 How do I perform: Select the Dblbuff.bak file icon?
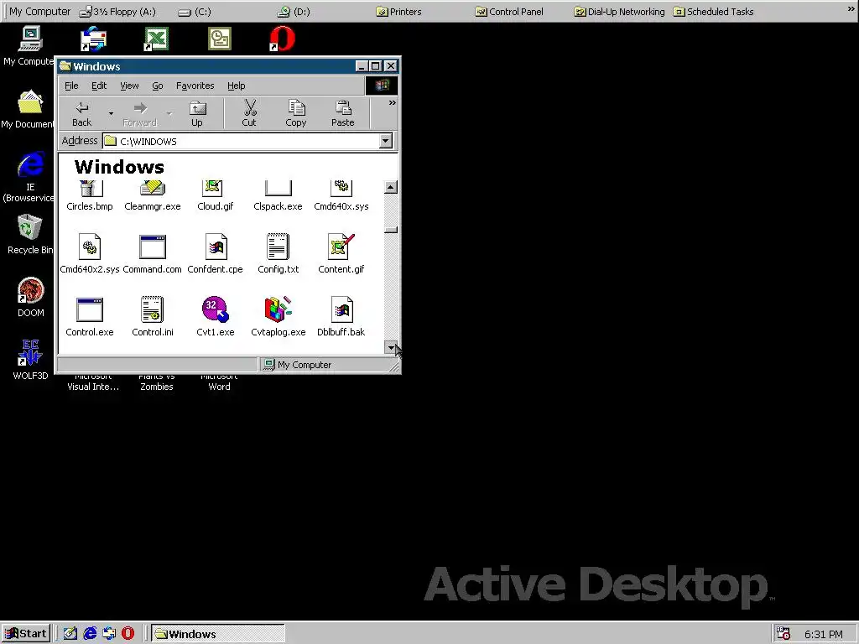click(341, 310)
